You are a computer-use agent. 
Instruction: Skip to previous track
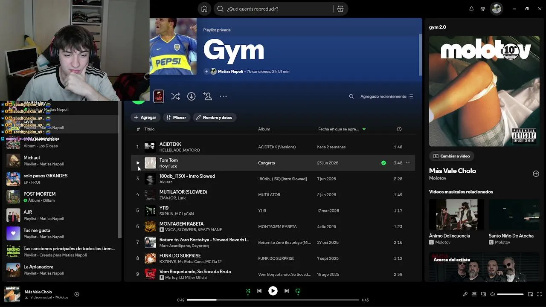(259, 291)
